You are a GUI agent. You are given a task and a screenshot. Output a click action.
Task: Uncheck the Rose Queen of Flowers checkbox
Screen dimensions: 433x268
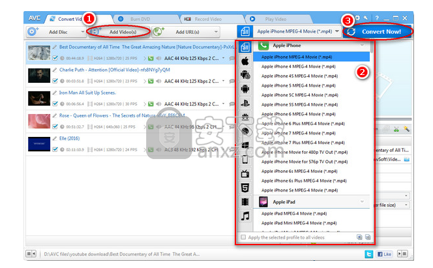click(55, 127)
